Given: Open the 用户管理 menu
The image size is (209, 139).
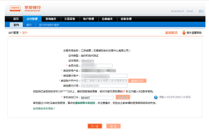Looking at the screenshot, I should (88, 19).
